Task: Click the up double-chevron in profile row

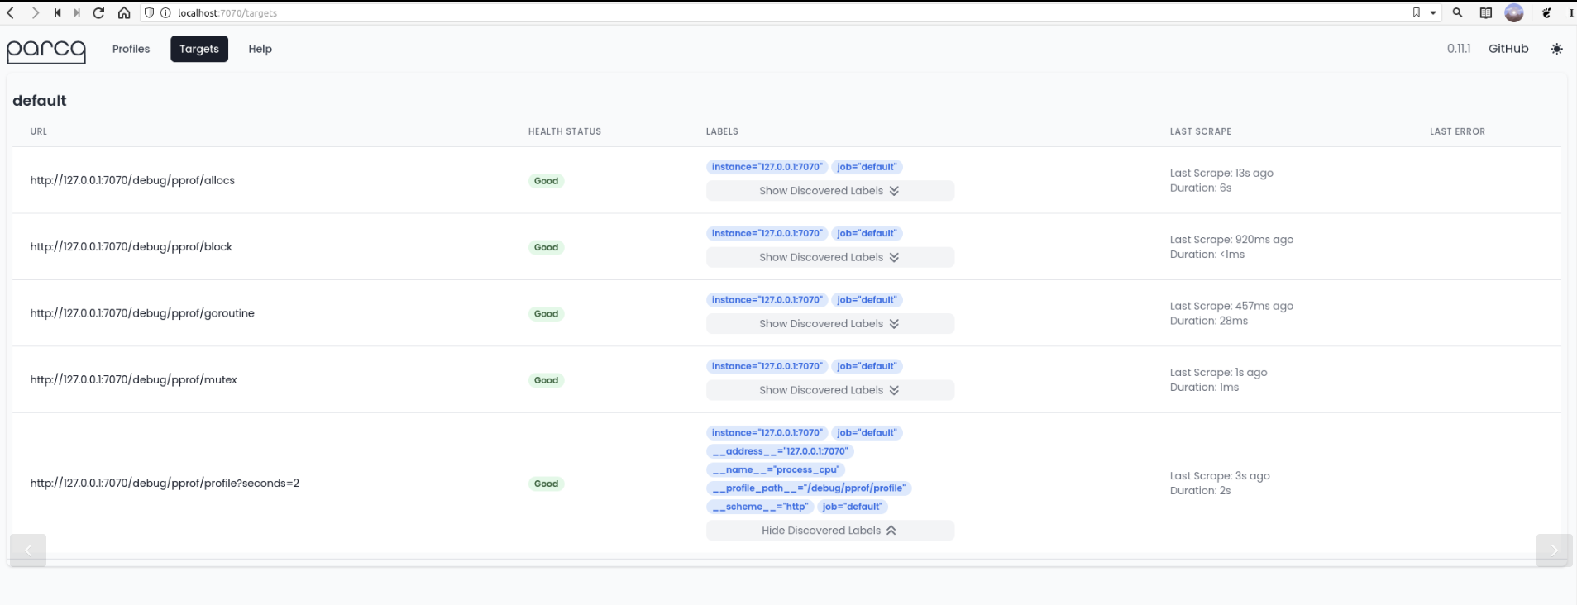Action: pyautogui.click(x=891, y=531)
